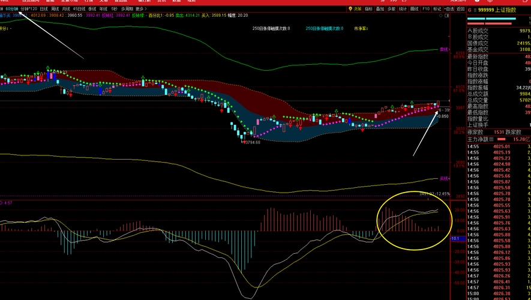This screenshot has height=300, width=531.
Task: Click the 昨日收盘 row
Action: pos(499,69)
